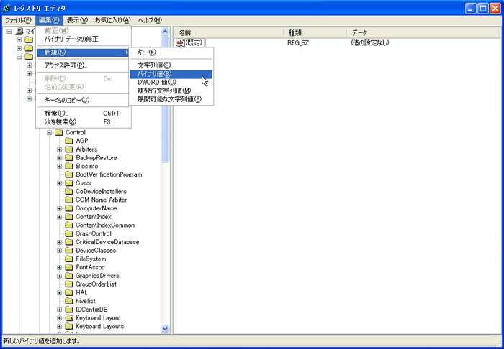This screenshot has width=504, height=349.
Task: Select the DeviceClasses key label
Action: pos(96,251)
